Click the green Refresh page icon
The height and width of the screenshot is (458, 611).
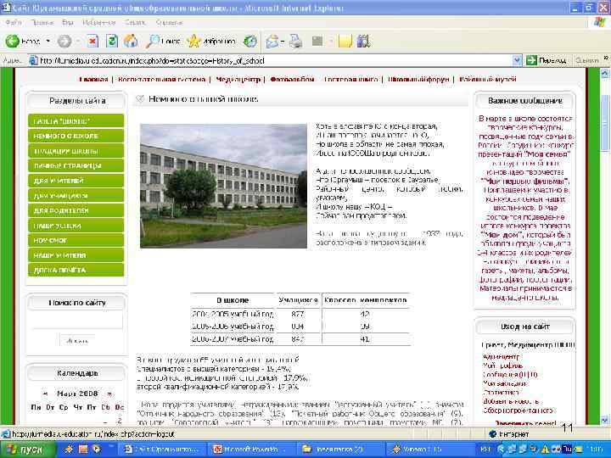112,41
